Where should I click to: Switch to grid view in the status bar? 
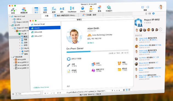pyautogui.click(x=124, y=90)
